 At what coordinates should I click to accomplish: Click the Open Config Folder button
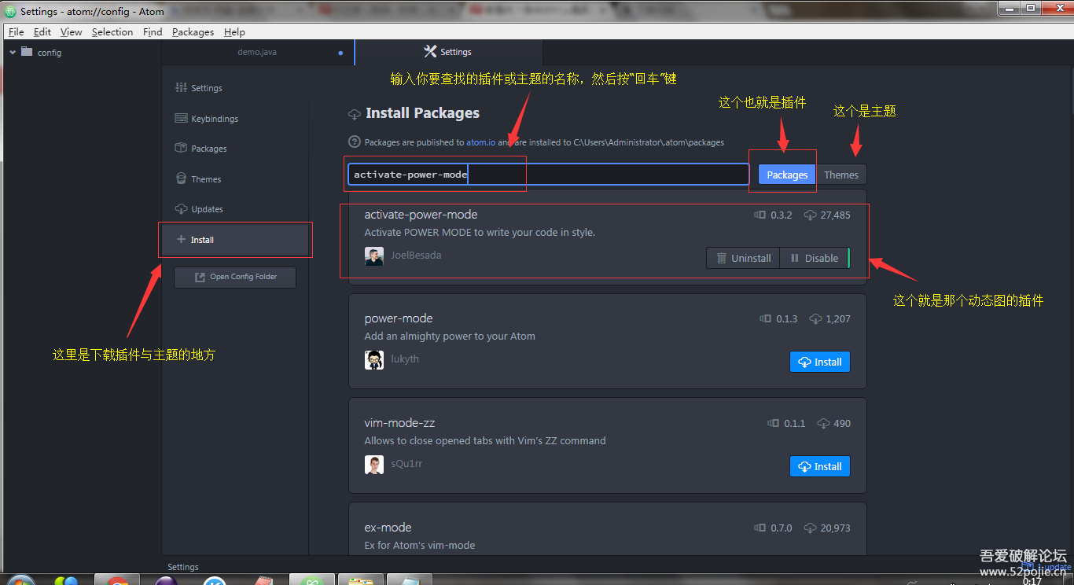tap(235, 277)
